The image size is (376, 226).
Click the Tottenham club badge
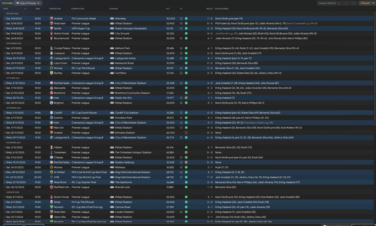click(52, 152)
